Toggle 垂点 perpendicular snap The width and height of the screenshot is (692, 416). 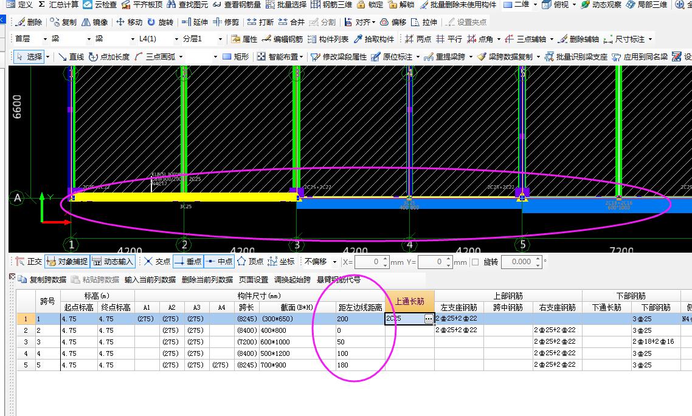pos(188,262)
